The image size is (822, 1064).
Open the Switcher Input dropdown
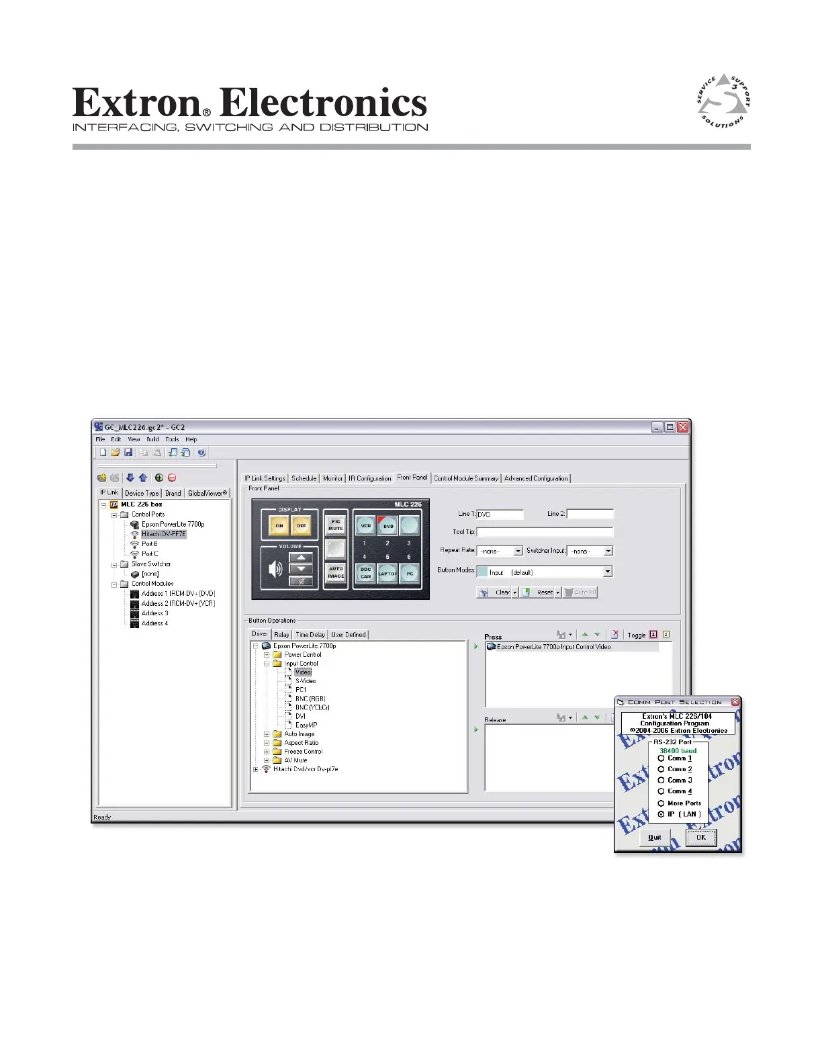click(x=608, y=551)
